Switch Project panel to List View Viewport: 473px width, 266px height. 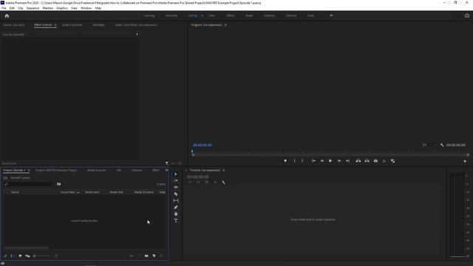(13, 256)
